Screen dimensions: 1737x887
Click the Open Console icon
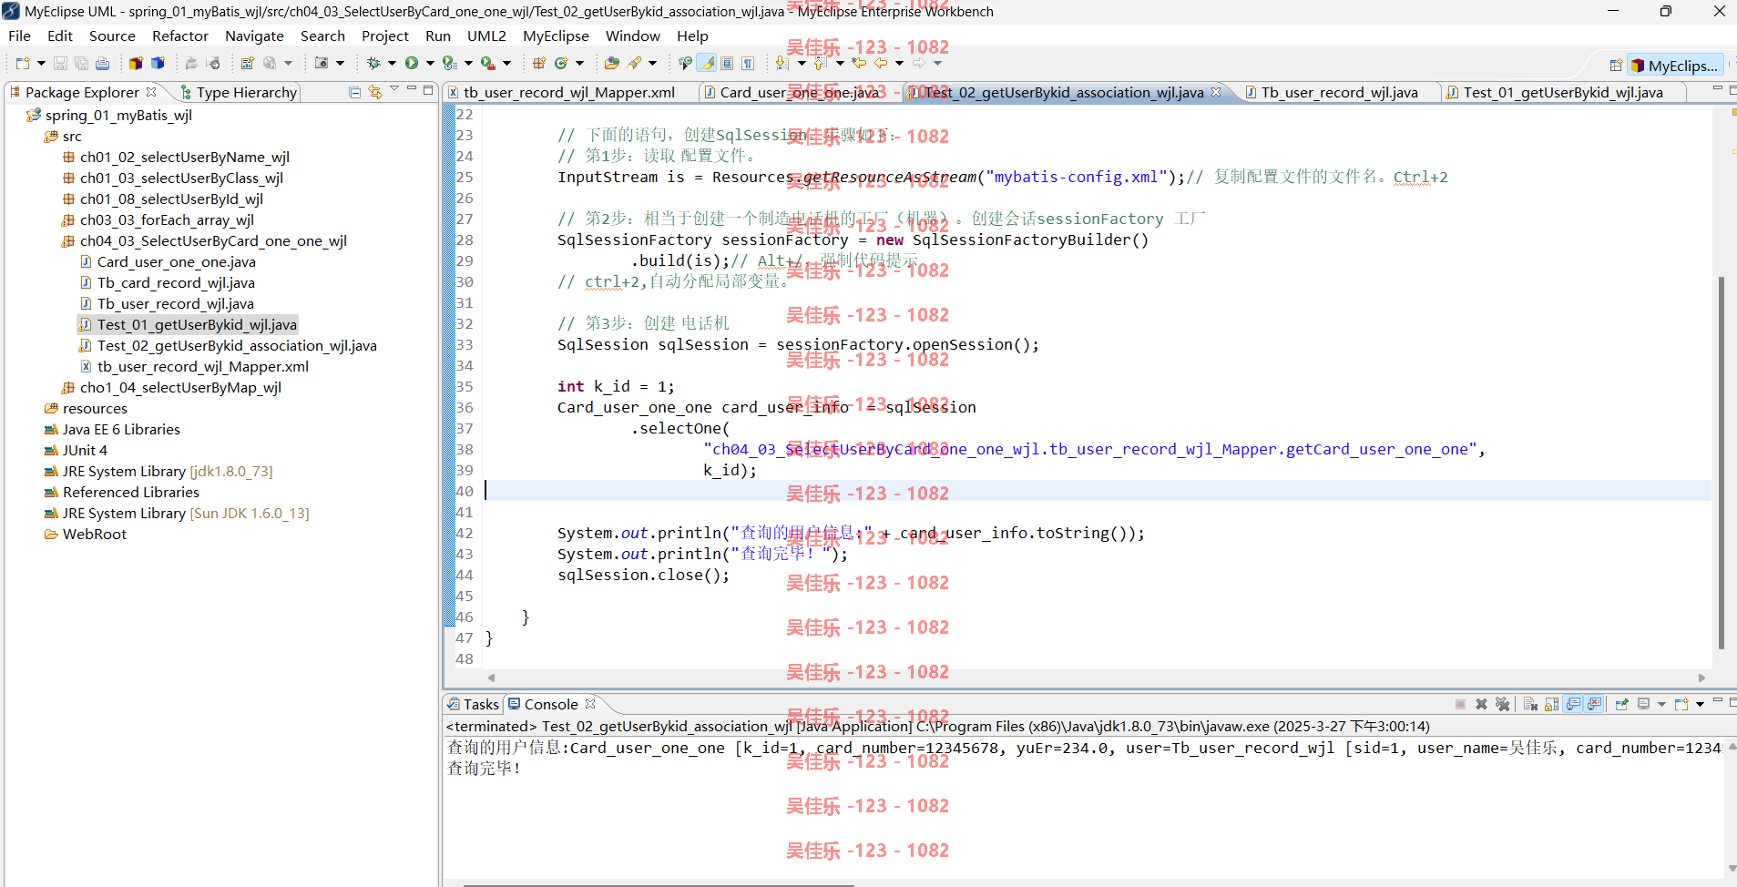[1681, 704]
